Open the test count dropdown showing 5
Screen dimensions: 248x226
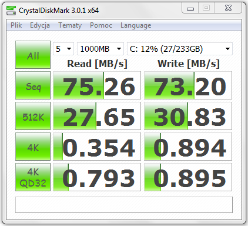pyautogui.click(x=63, y=49)
